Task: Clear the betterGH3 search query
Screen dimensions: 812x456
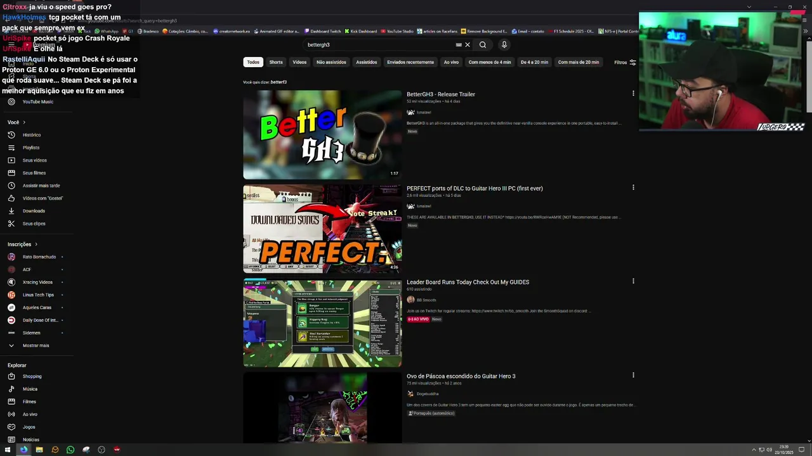Action: coord(468,45)
